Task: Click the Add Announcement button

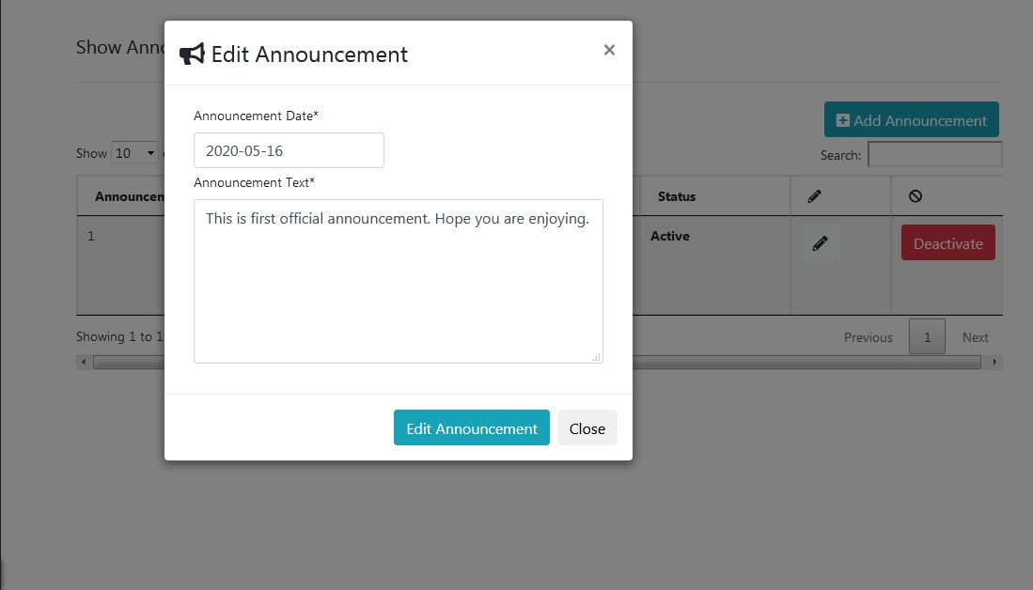Action: [910, 119]
